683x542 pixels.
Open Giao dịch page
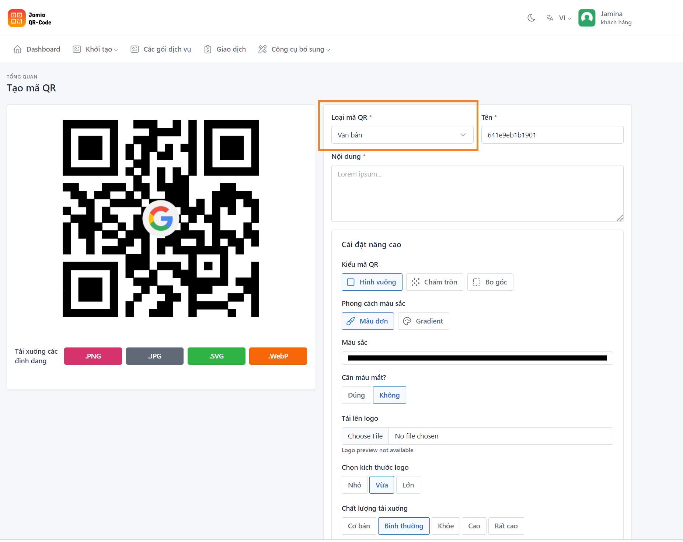(225, 49)
